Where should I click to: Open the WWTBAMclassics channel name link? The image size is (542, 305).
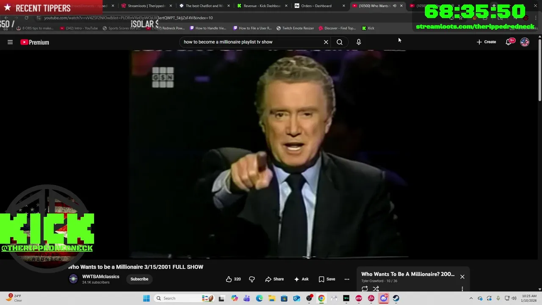101,277
